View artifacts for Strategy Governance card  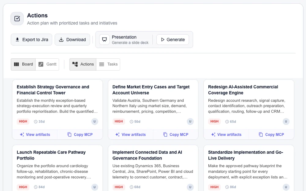point(35,134)
